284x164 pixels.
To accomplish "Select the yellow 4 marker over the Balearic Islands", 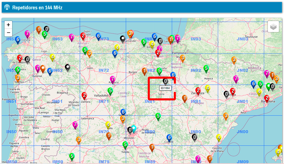I will [278, 153].
